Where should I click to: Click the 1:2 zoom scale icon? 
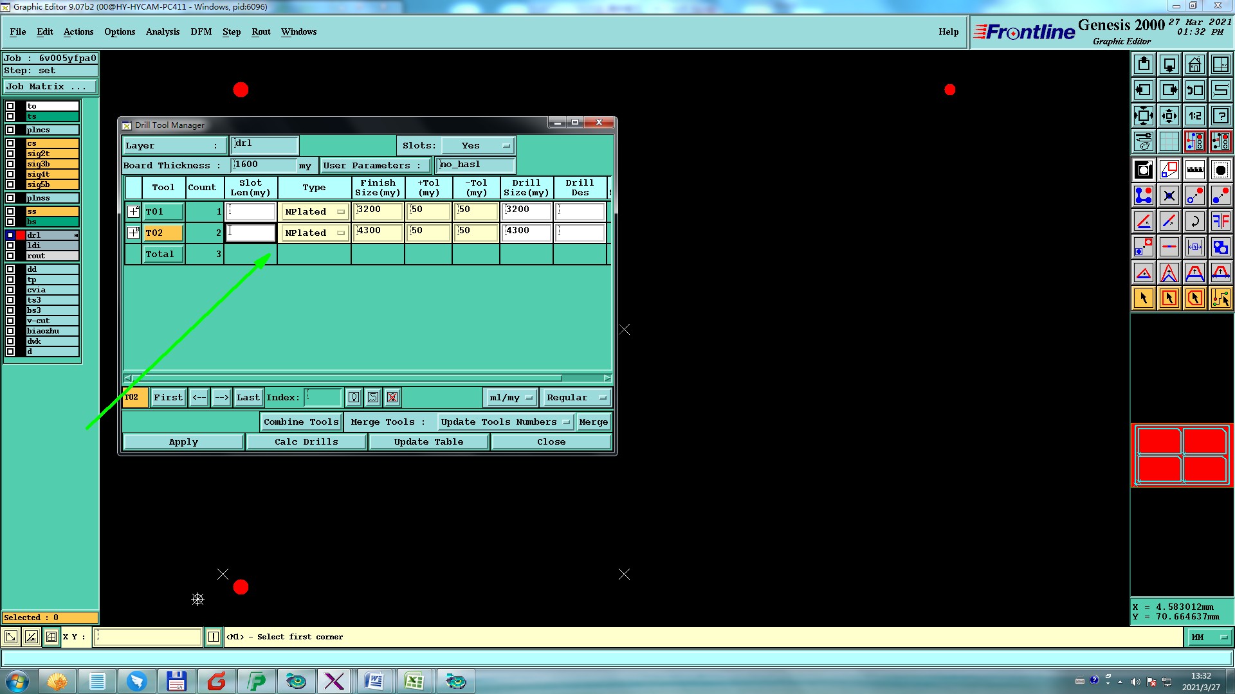[x=1194, y=116]
